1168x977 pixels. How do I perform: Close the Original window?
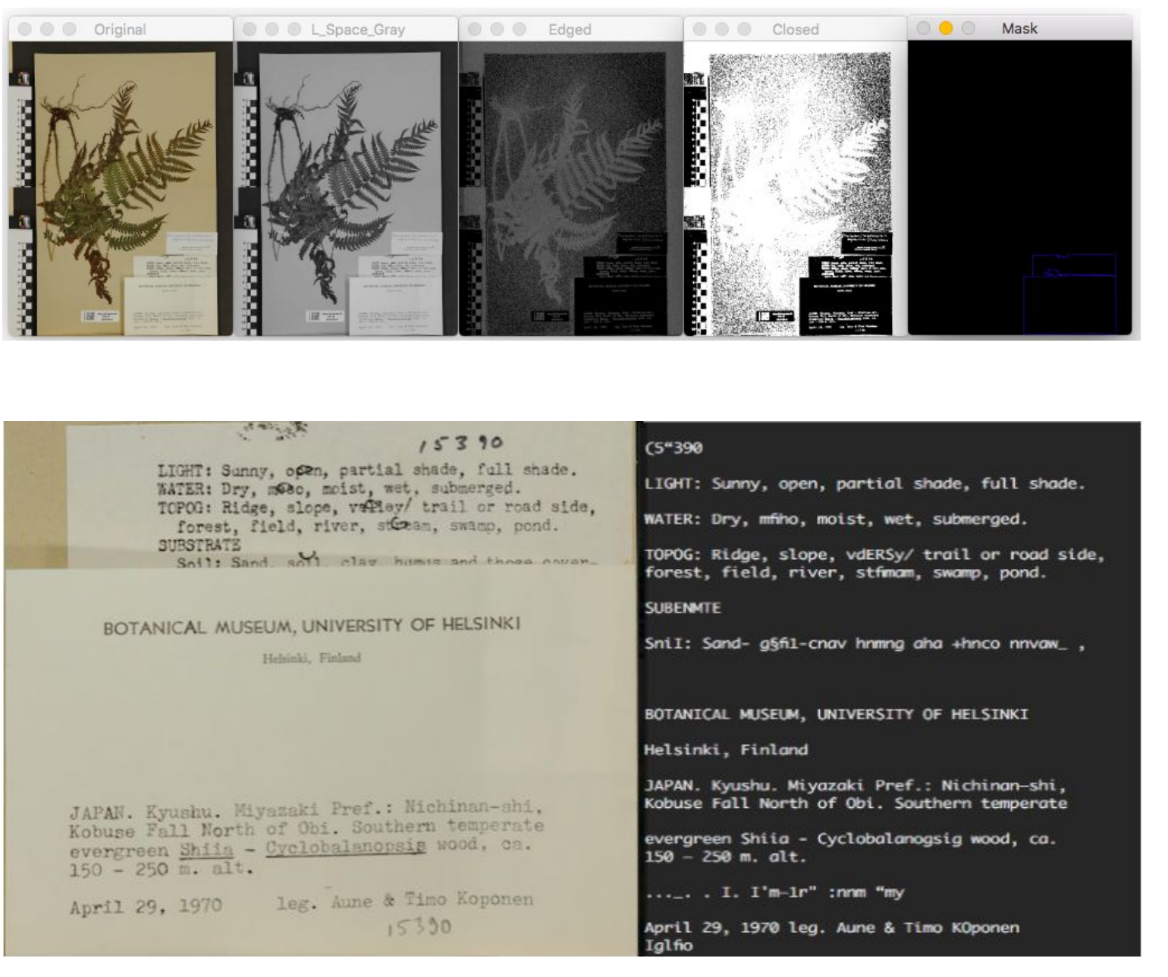(25, 29)
